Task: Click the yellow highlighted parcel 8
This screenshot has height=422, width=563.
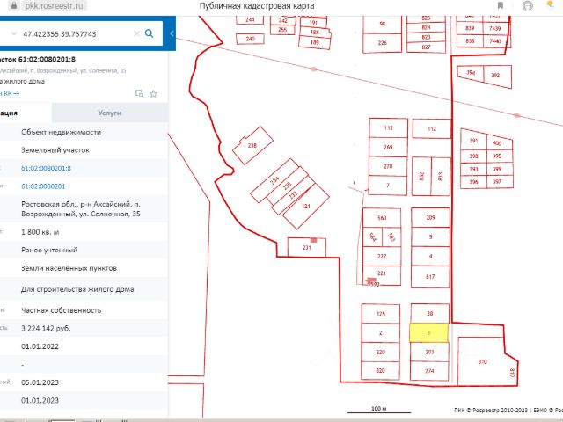Action: coord(429,333)
